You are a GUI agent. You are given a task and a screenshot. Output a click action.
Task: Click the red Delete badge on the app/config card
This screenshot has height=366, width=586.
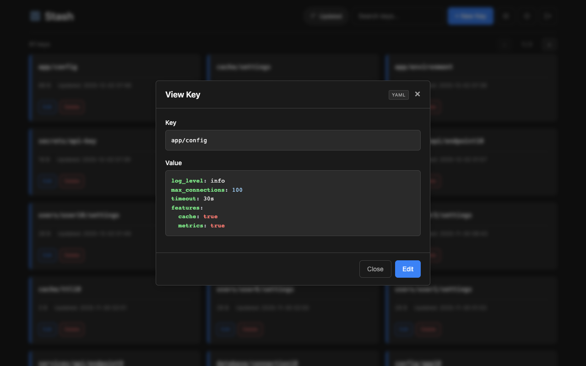coord(72,107)
